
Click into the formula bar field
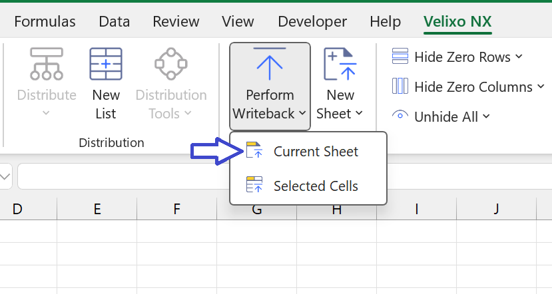[123, 176]
